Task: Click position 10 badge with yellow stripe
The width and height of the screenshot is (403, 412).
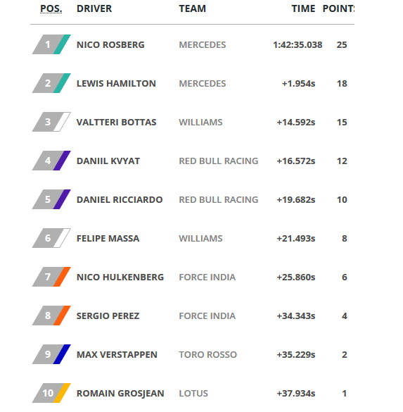Action: click(51, 393)
